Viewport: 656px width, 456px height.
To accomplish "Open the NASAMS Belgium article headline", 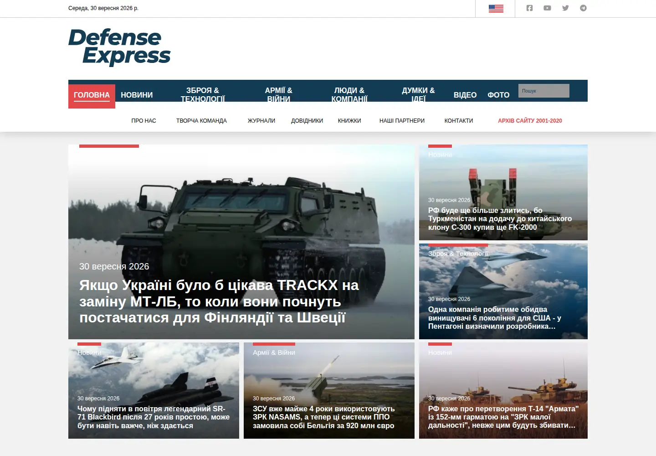I will 324,417.
